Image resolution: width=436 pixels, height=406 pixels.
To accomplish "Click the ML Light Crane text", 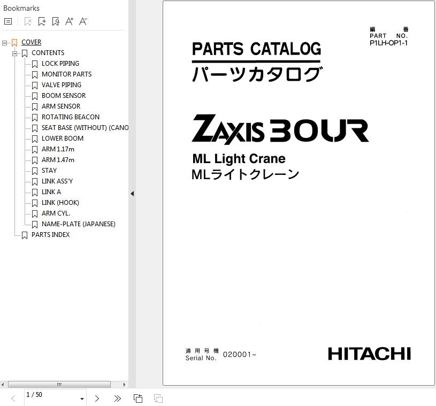I will point(239,159).
